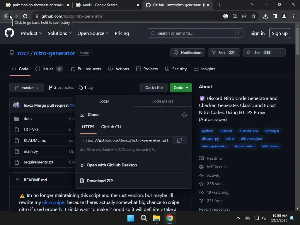Open Windows Start menu
The width and height of the screenshot is (300, 225).
(131, 218)
